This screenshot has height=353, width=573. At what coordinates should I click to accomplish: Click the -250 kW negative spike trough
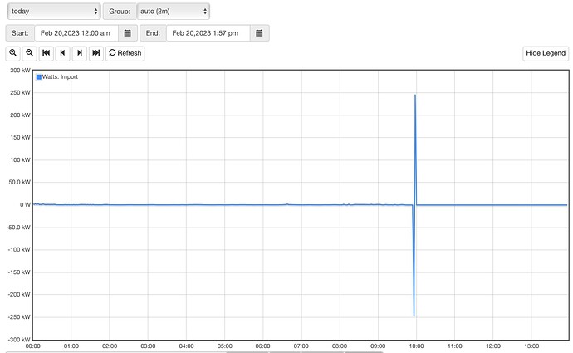click(x=414, y=315)
